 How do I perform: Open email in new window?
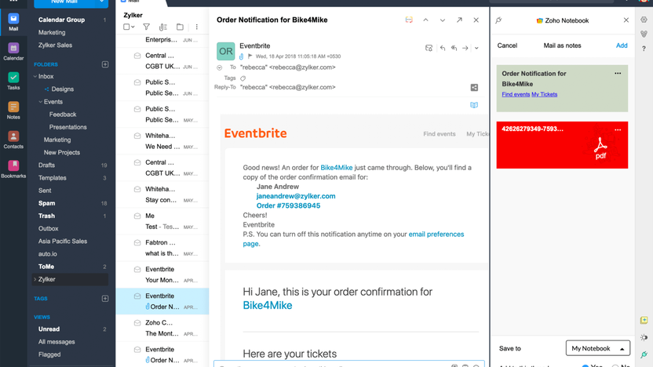tap(459, 20)
